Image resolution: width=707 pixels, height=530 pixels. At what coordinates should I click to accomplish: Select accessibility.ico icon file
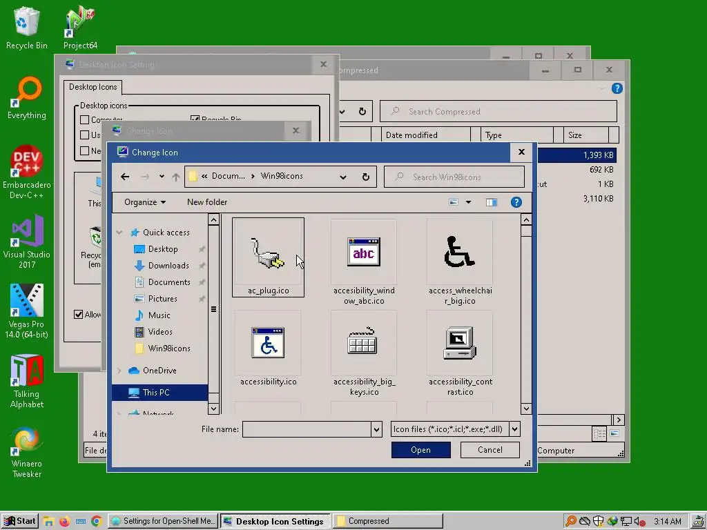click(269, 349)
